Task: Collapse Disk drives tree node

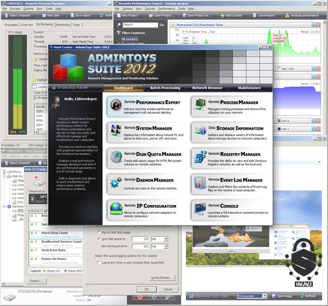Action: pyautogui.click(x=4, y=176)
